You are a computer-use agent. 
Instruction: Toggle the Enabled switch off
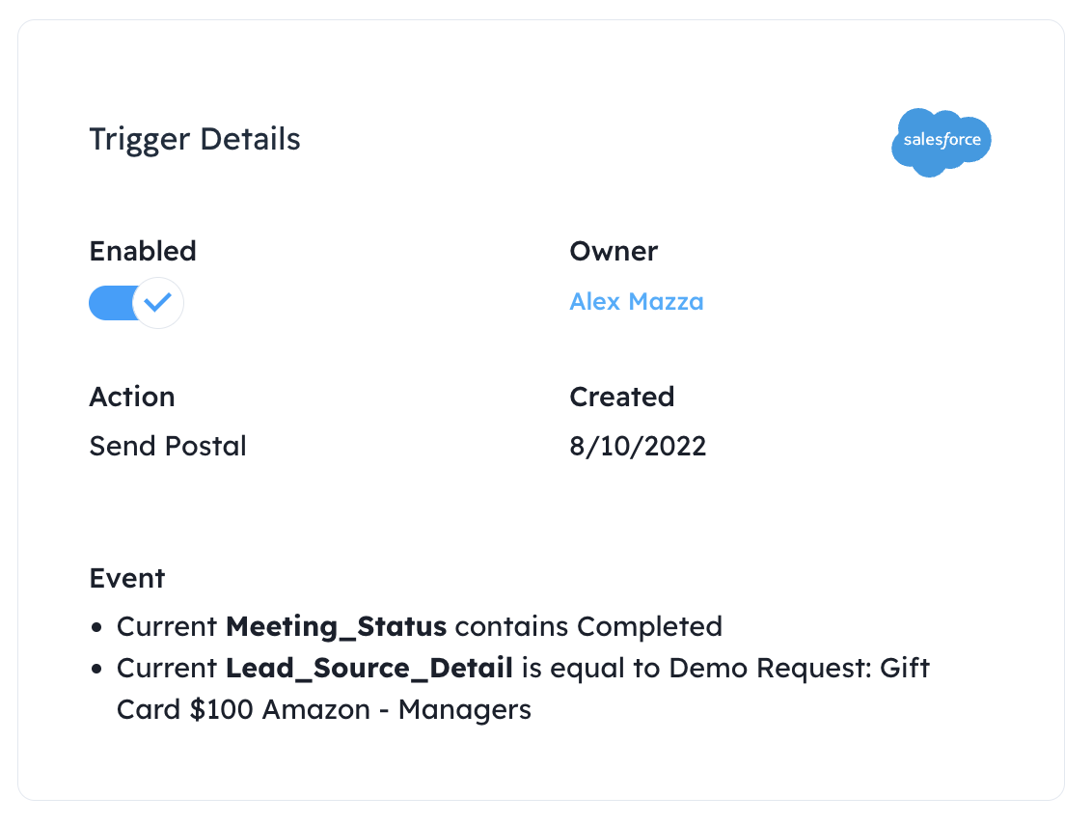coord(137,303)
